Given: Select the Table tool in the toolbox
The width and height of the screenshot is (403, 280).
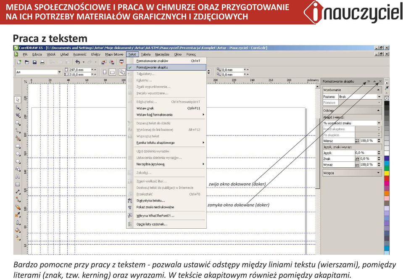Looking at the screenshot, I should click(x=18, y=184).
